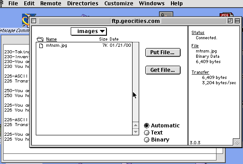Viewport: 243px width, 164px height.
Task: Click the ftp.geocities.com title bar text
Action: pos(136,21)
